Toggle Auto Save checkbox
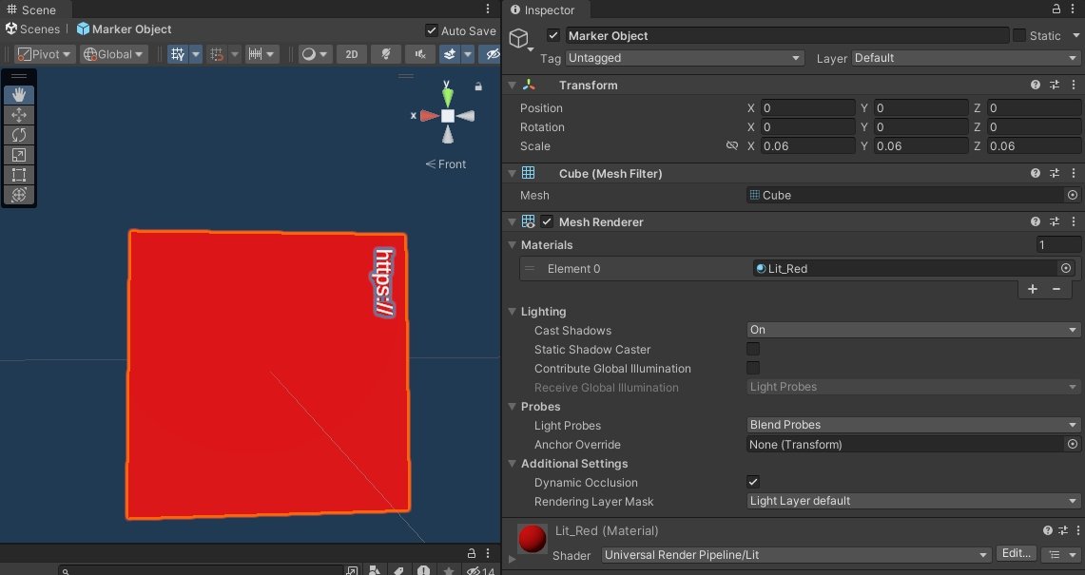The image size is (1085, 575). pos(432,30)
